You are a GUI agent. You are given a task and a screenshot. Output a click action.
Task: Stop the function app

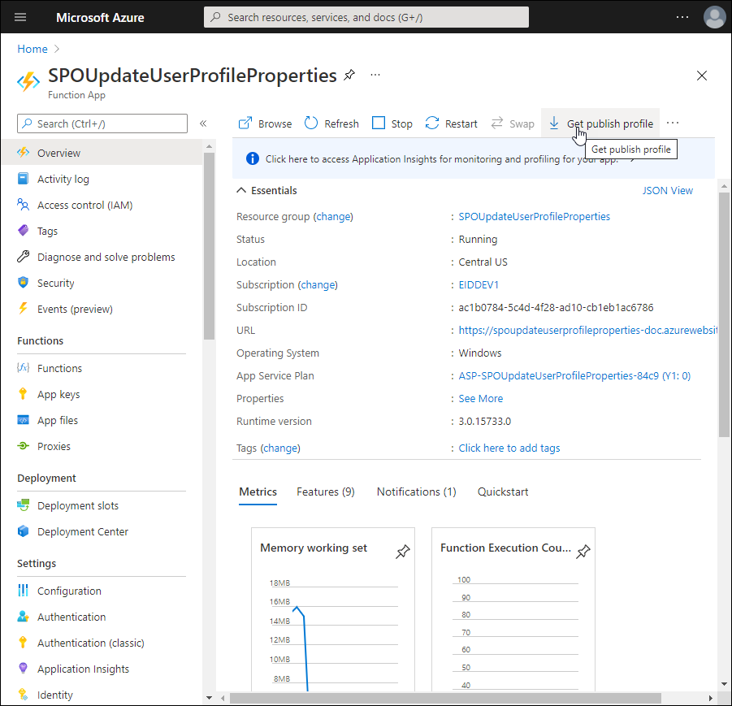392,123
